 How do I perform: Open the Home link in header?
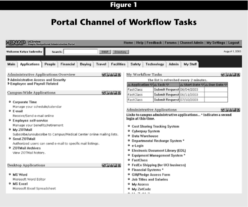(x=128, y=43)
